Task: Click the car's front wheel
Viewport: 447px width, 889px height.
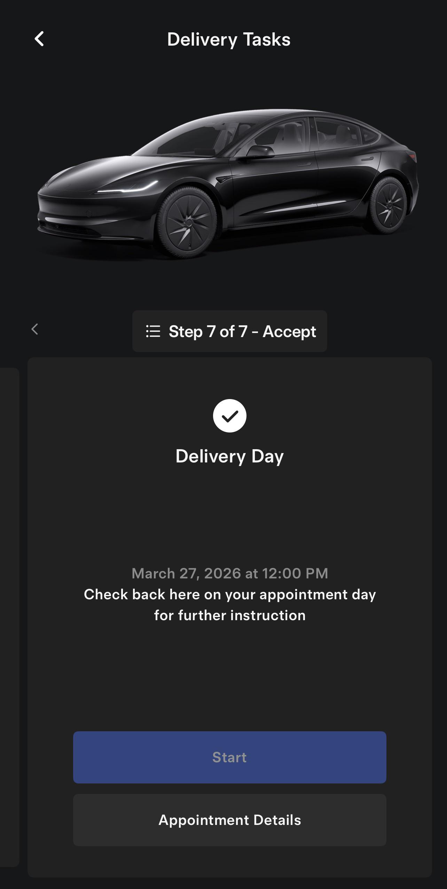Action: point(188,223)
